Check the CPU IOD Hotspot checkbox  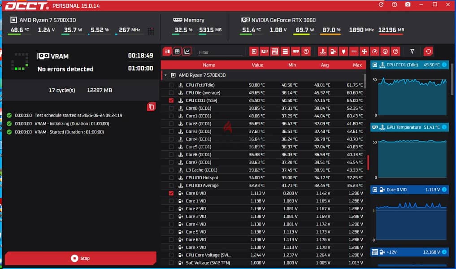[x=171, y=178]
